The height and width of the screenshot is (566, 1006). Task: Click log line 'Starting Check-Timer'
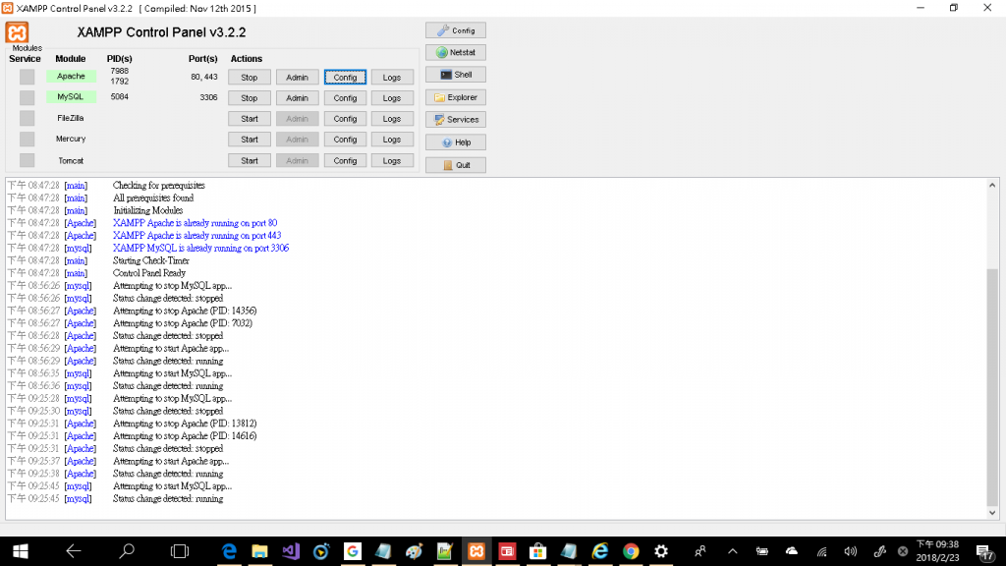[151, 260]
